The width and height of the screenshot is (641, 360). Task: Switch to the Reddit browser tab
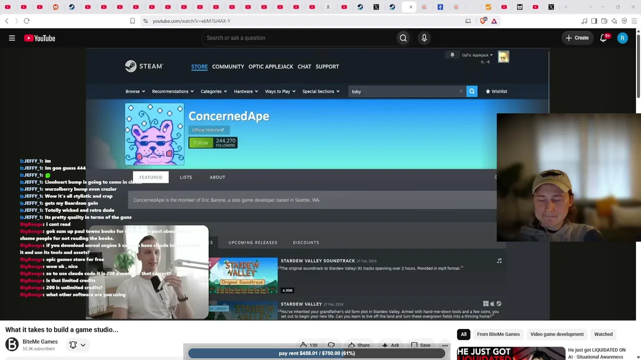click(x=56, y=7)
